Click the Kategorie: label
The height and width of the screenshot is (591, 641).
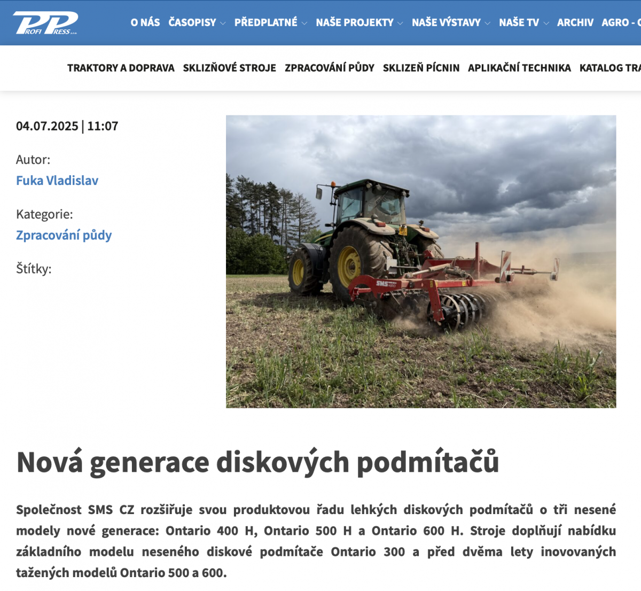point(44,214)
